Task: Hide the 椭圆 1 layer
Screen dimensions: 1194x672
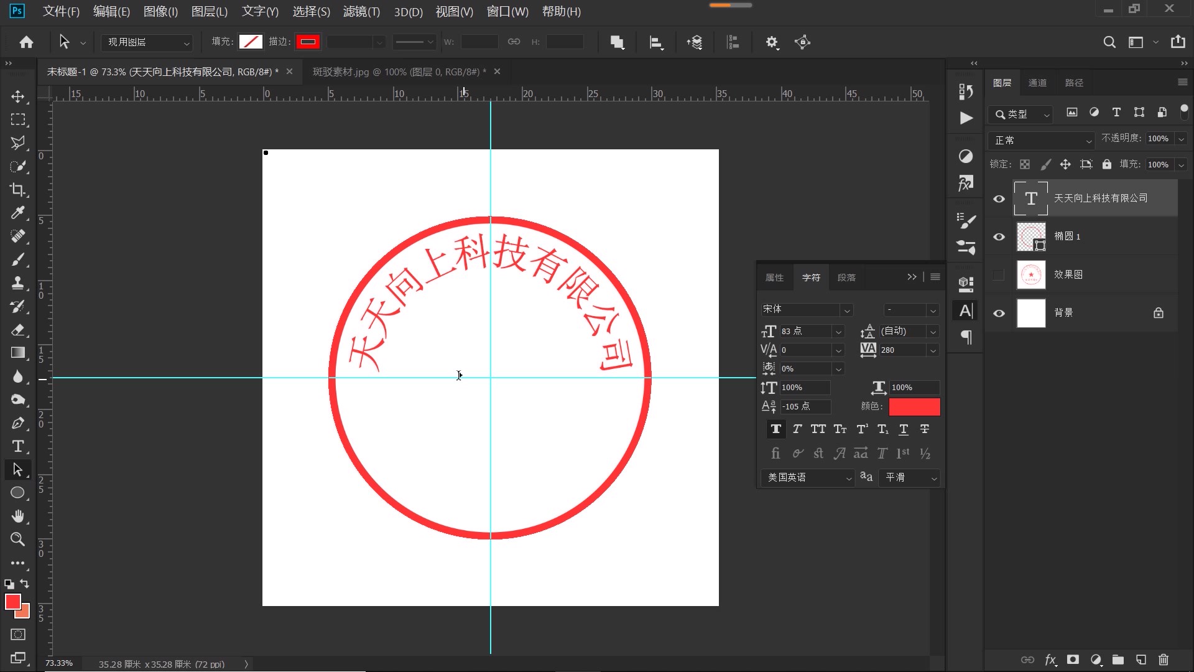Action: click(x=999, y=236)
